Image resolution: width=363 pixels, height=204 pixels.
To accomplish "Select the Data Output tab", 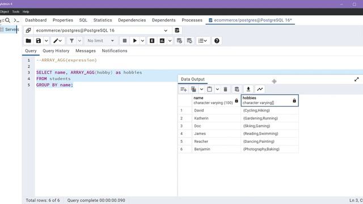I will pyautogui.click(x=193, y=79).
